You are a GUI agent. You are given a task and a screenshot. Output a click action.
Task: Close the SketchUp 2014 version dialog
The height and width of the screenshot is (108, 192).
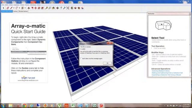pyautogui.click(x=110, y=43)
